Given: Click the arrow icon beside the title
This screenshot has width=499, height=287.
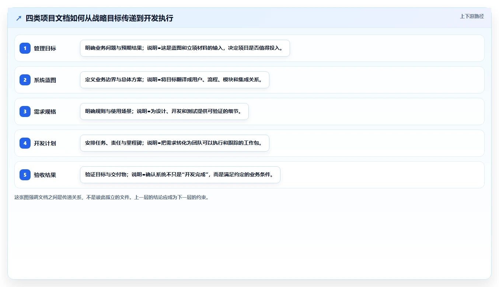Looking at the screenshot, I should [19, 18].
